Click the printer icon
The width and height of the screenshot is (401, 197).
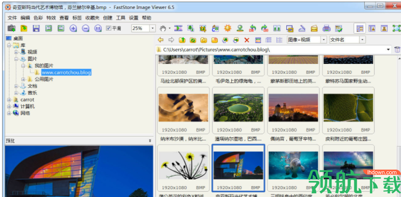[326, 28]
